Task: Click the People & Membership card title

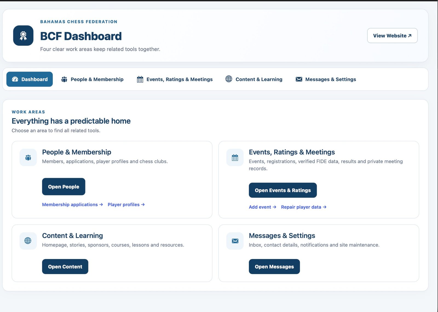Action: click(x=77, y=152)
